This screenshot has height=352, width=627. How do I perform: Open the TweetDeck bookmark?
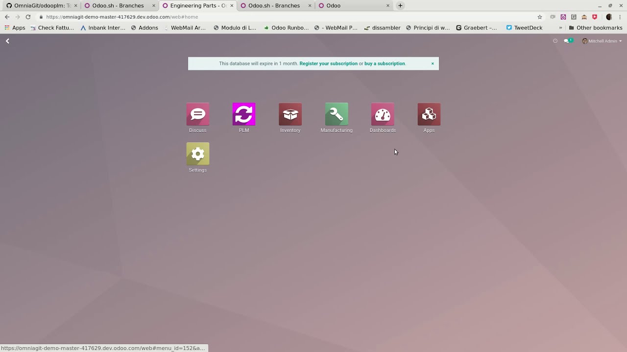pyautogui.click(x=524, y=28)
